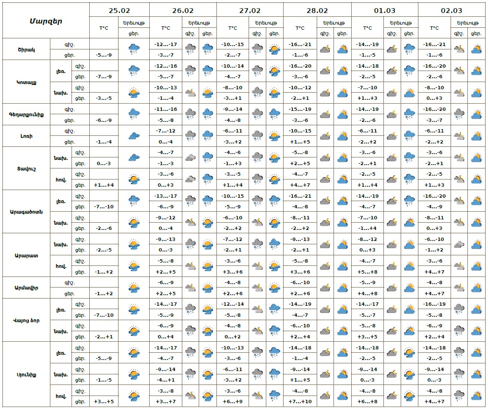
Task: Click the Մարզեր table header
Action: tap(46, 21)
